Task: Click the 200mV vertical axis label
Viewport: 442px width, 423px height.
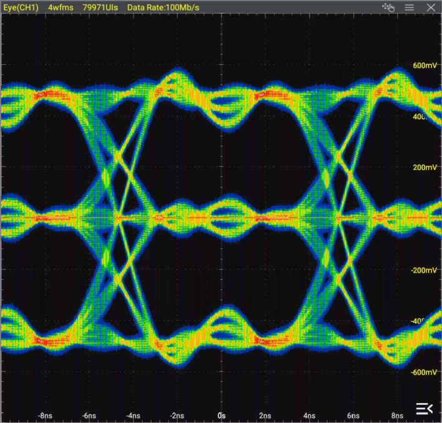Action: 425,167
